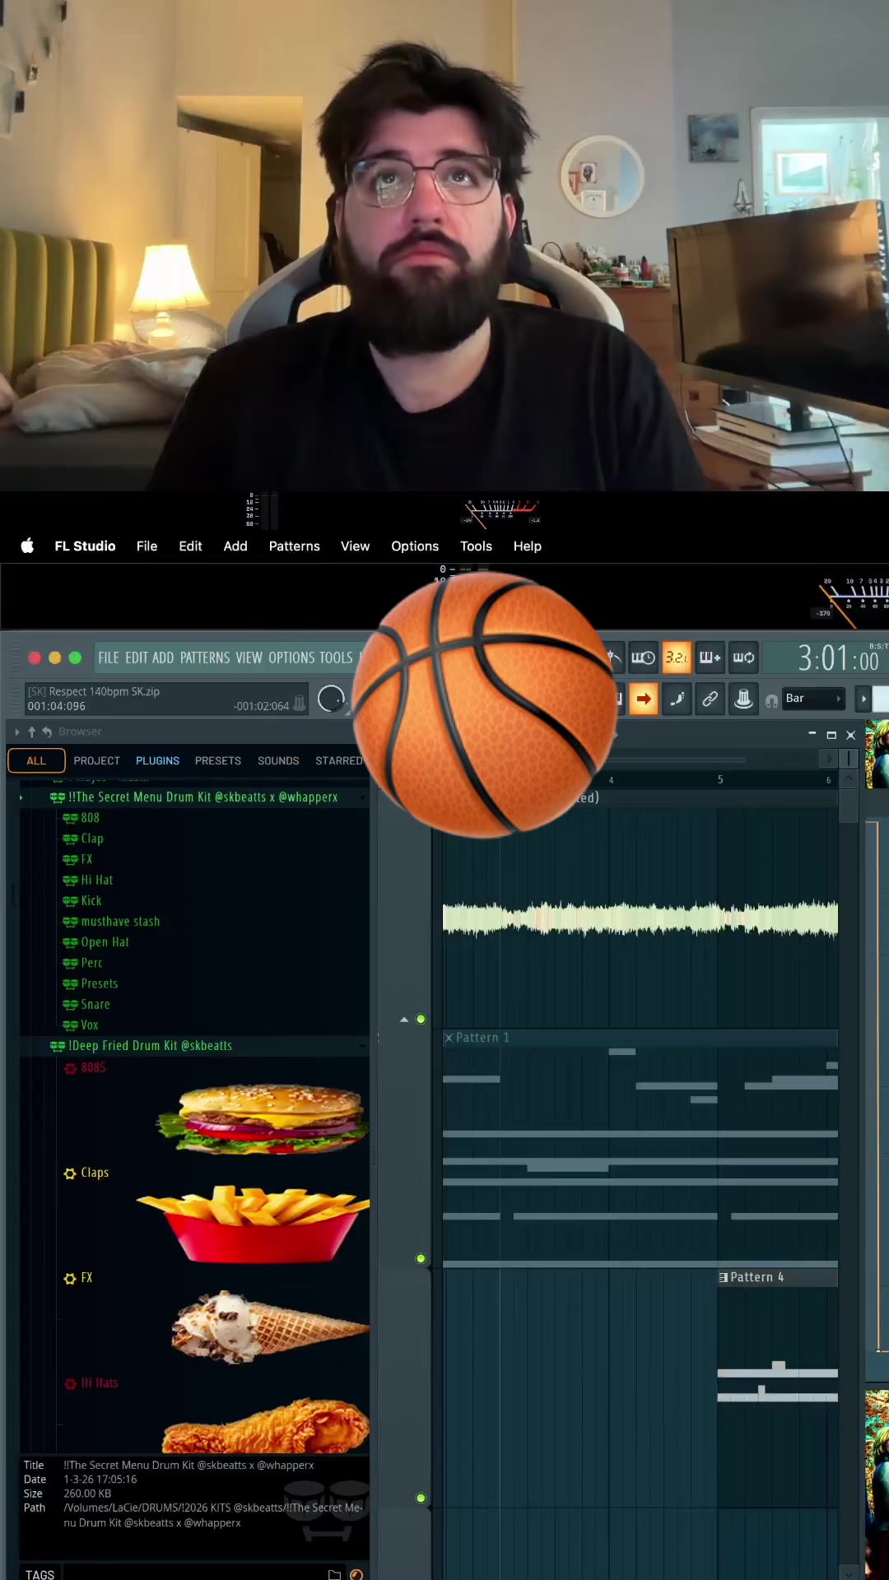The height and width of the screenshot is (1580, 889).
Task: Click bar 5 on the playlist timeline
Action: pyautogui.click(x=720, y=779)
